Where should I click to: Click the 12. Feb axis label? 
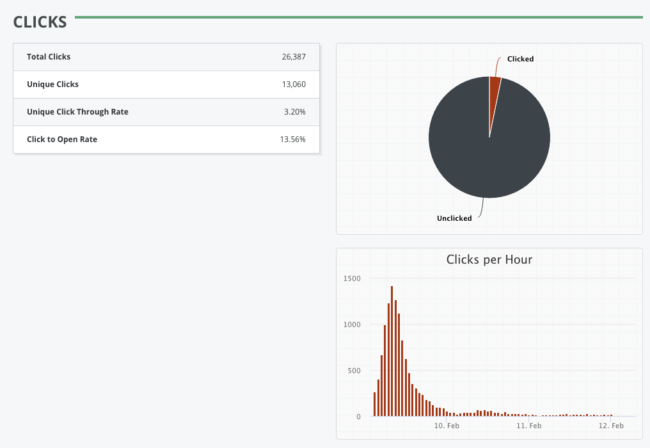click(x=612, y=425)
